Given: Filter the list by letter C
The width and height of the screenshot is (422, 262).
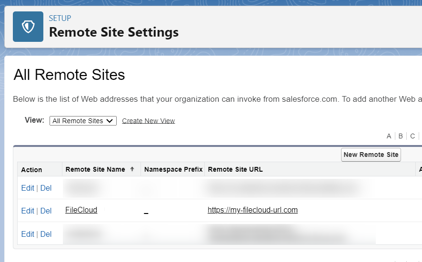Looking at the screenshot, I should [x=412, y=136].
